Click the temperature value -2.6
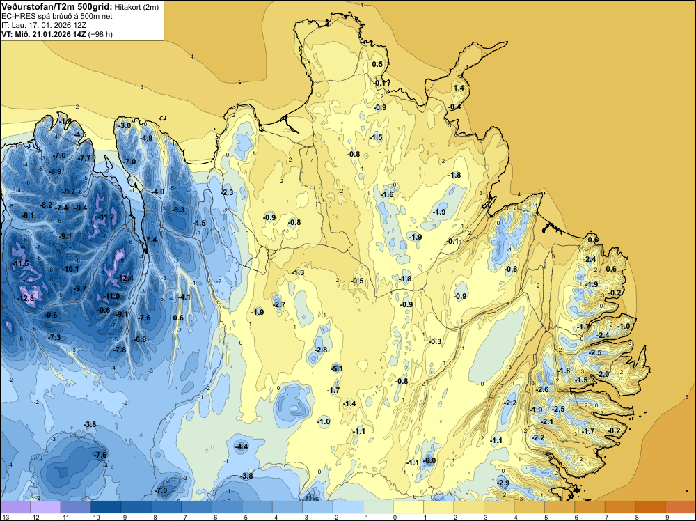The height and width of the screenshot is (521, 696). click(542, 389)
